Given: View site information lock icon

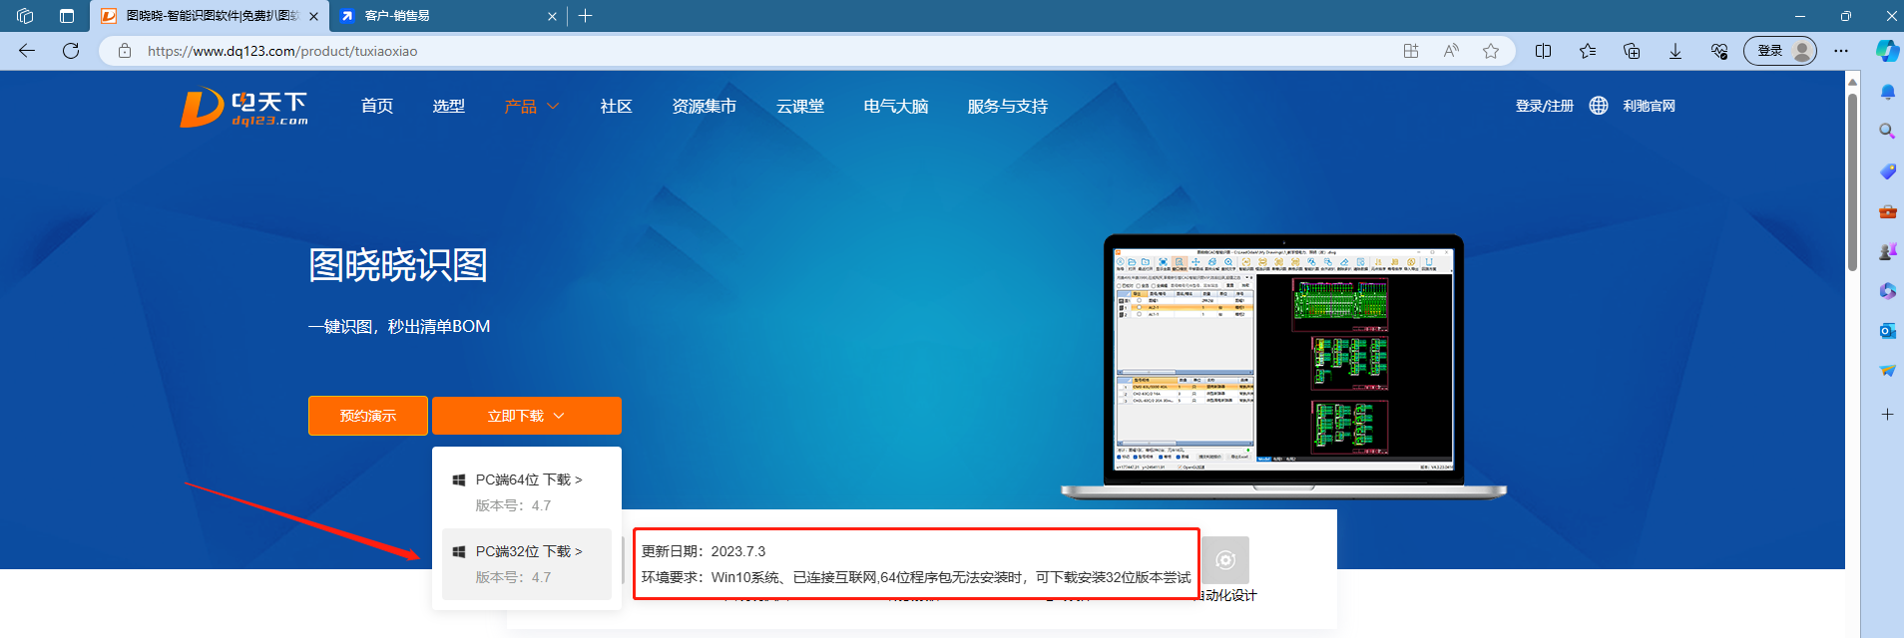Looking at the screenshot, I should [125, 51].
